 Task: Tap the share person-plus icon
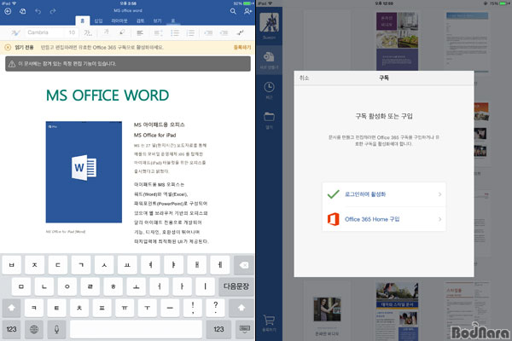pos(247,11)
